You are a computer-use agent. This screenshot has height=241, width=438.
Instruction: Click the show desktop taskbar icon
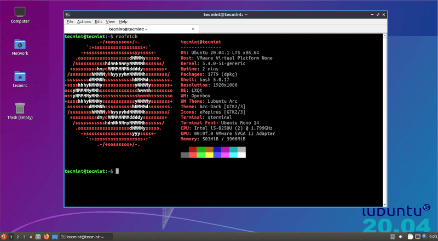(54, 237)
